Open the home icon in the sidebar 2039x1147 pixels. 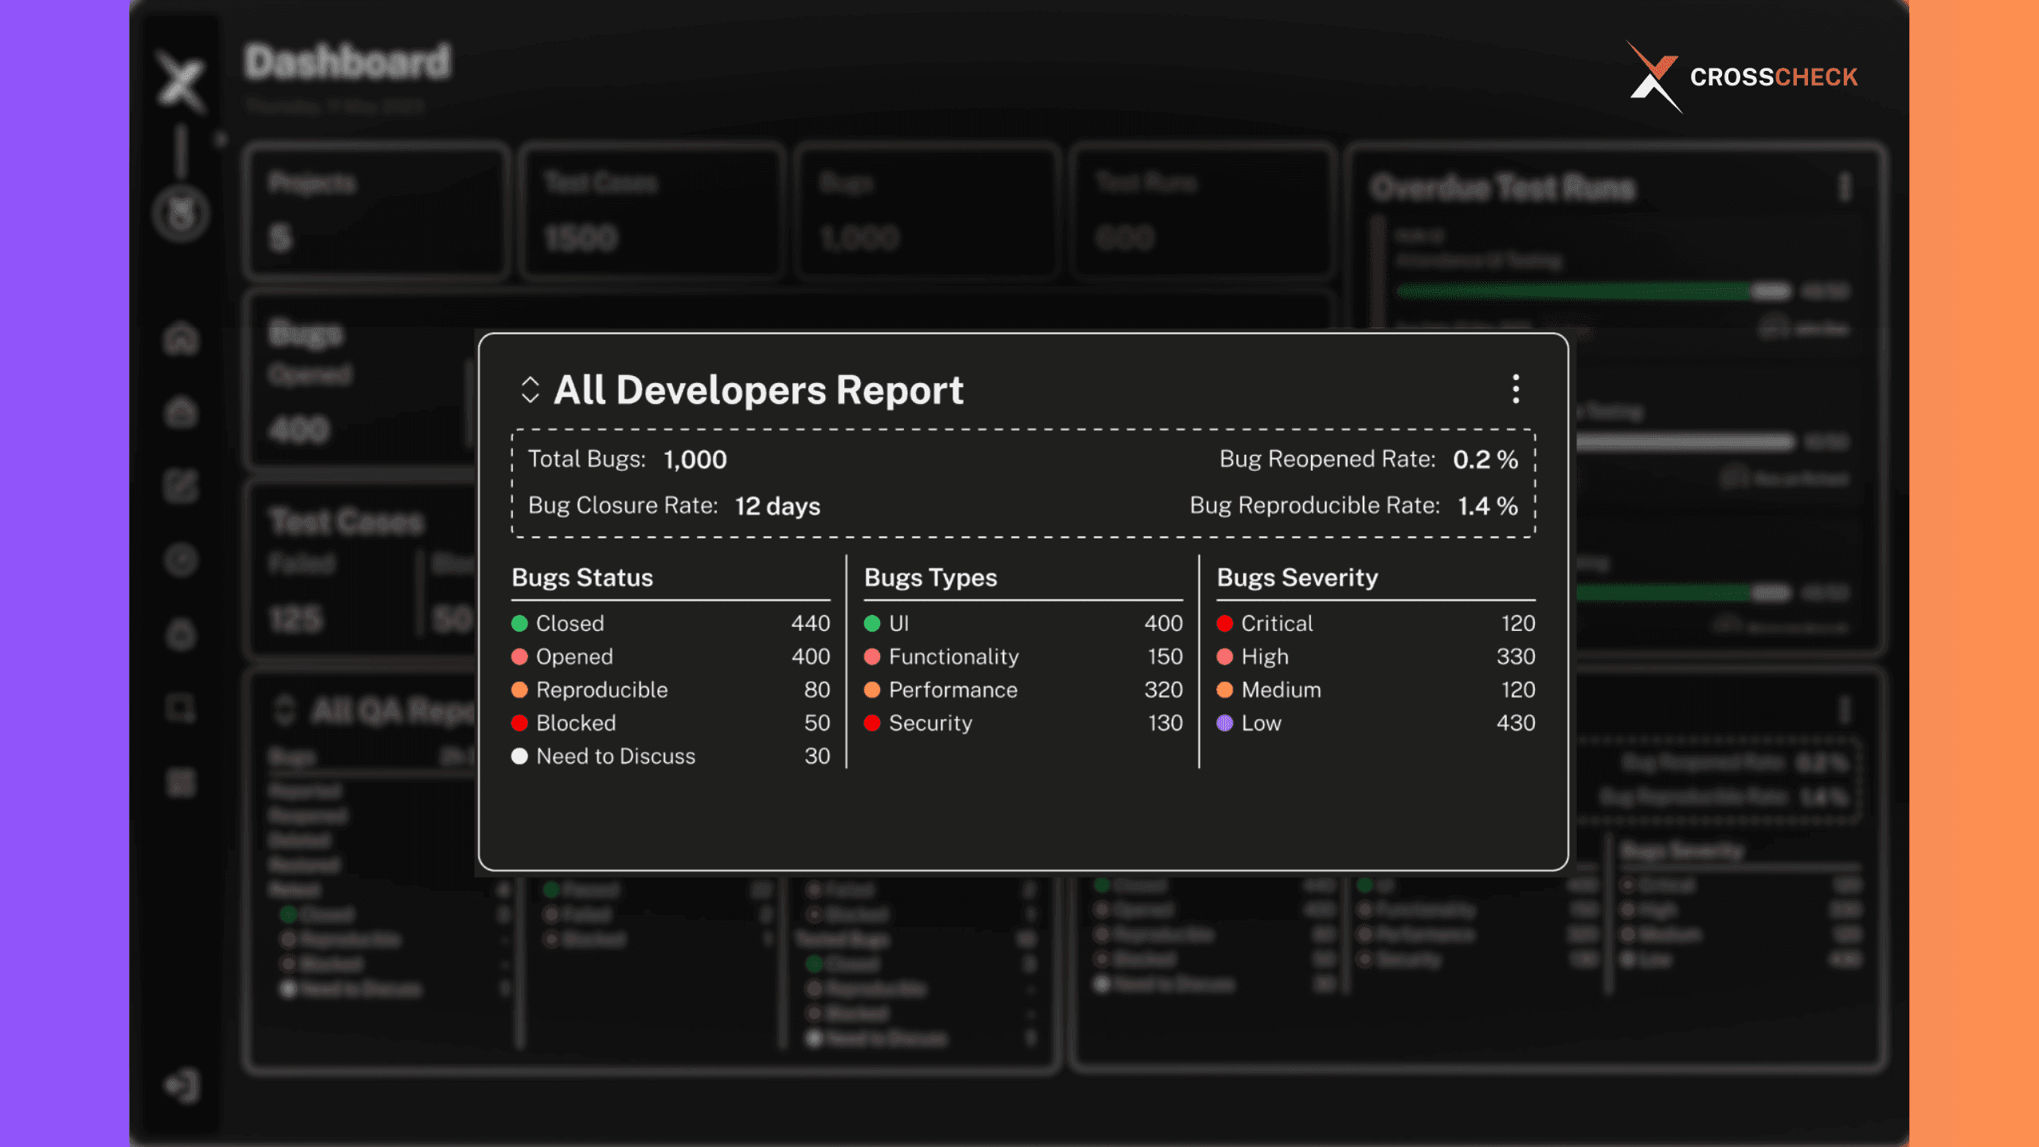(182, 339)
